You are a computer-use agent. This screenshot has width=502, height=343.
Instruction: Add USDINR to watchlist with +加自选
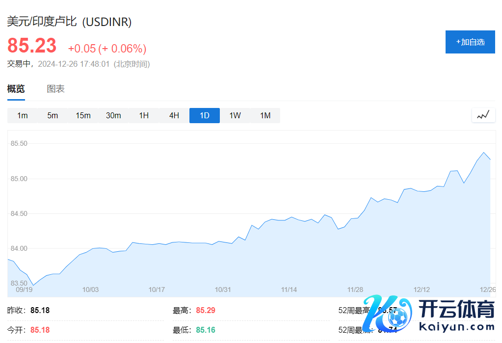pyautogui.click(x=470, y=42)
